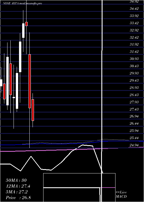
Task: Click the 32.92 price axis label
Action: tap(134, 30)
